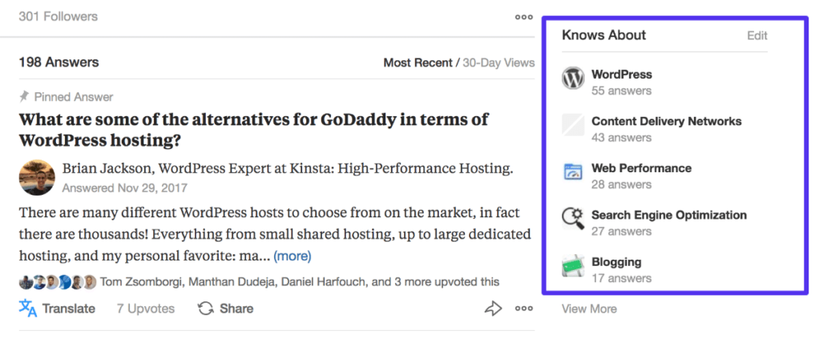This screenshot has width=819, height=339.
Task: Click the Share arrows icon
Action: tap(206, 309)
